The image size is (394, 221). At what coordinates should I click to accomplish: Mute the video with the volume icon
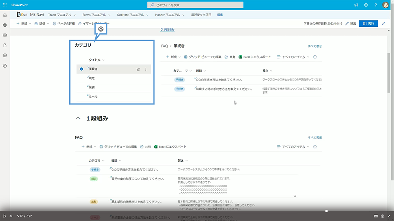pos(11,216)
